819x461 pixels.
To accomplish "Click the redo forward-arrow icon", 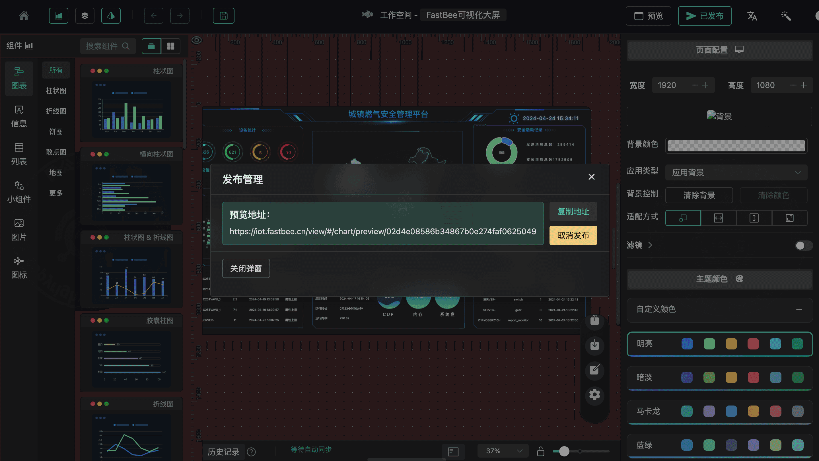I will tap(180, 16).
